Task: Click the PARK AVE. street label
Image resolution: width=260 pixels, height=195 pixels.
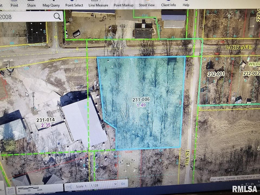Action: point(239,47)
